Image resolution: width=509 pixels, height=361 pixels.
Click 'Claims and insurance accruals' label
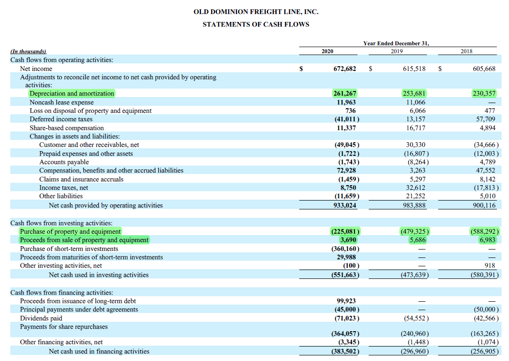pos(81,180)
